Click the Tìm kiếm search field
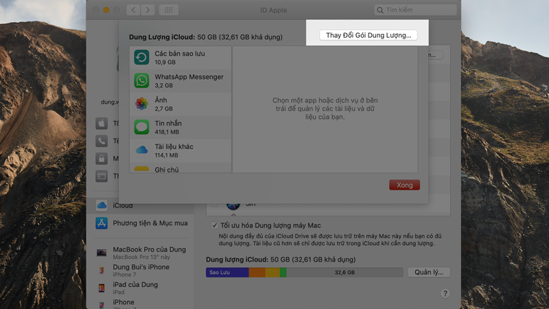549x309 pixels. (x=415, y=10)
